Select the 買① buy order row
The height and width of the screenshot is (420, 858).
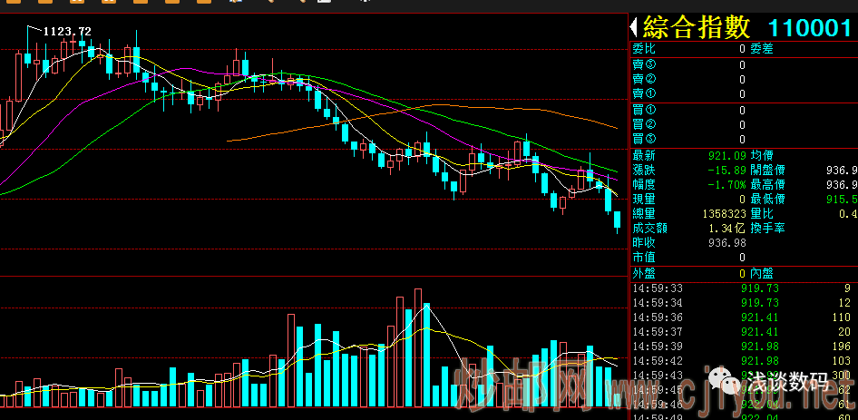point(689,110)
